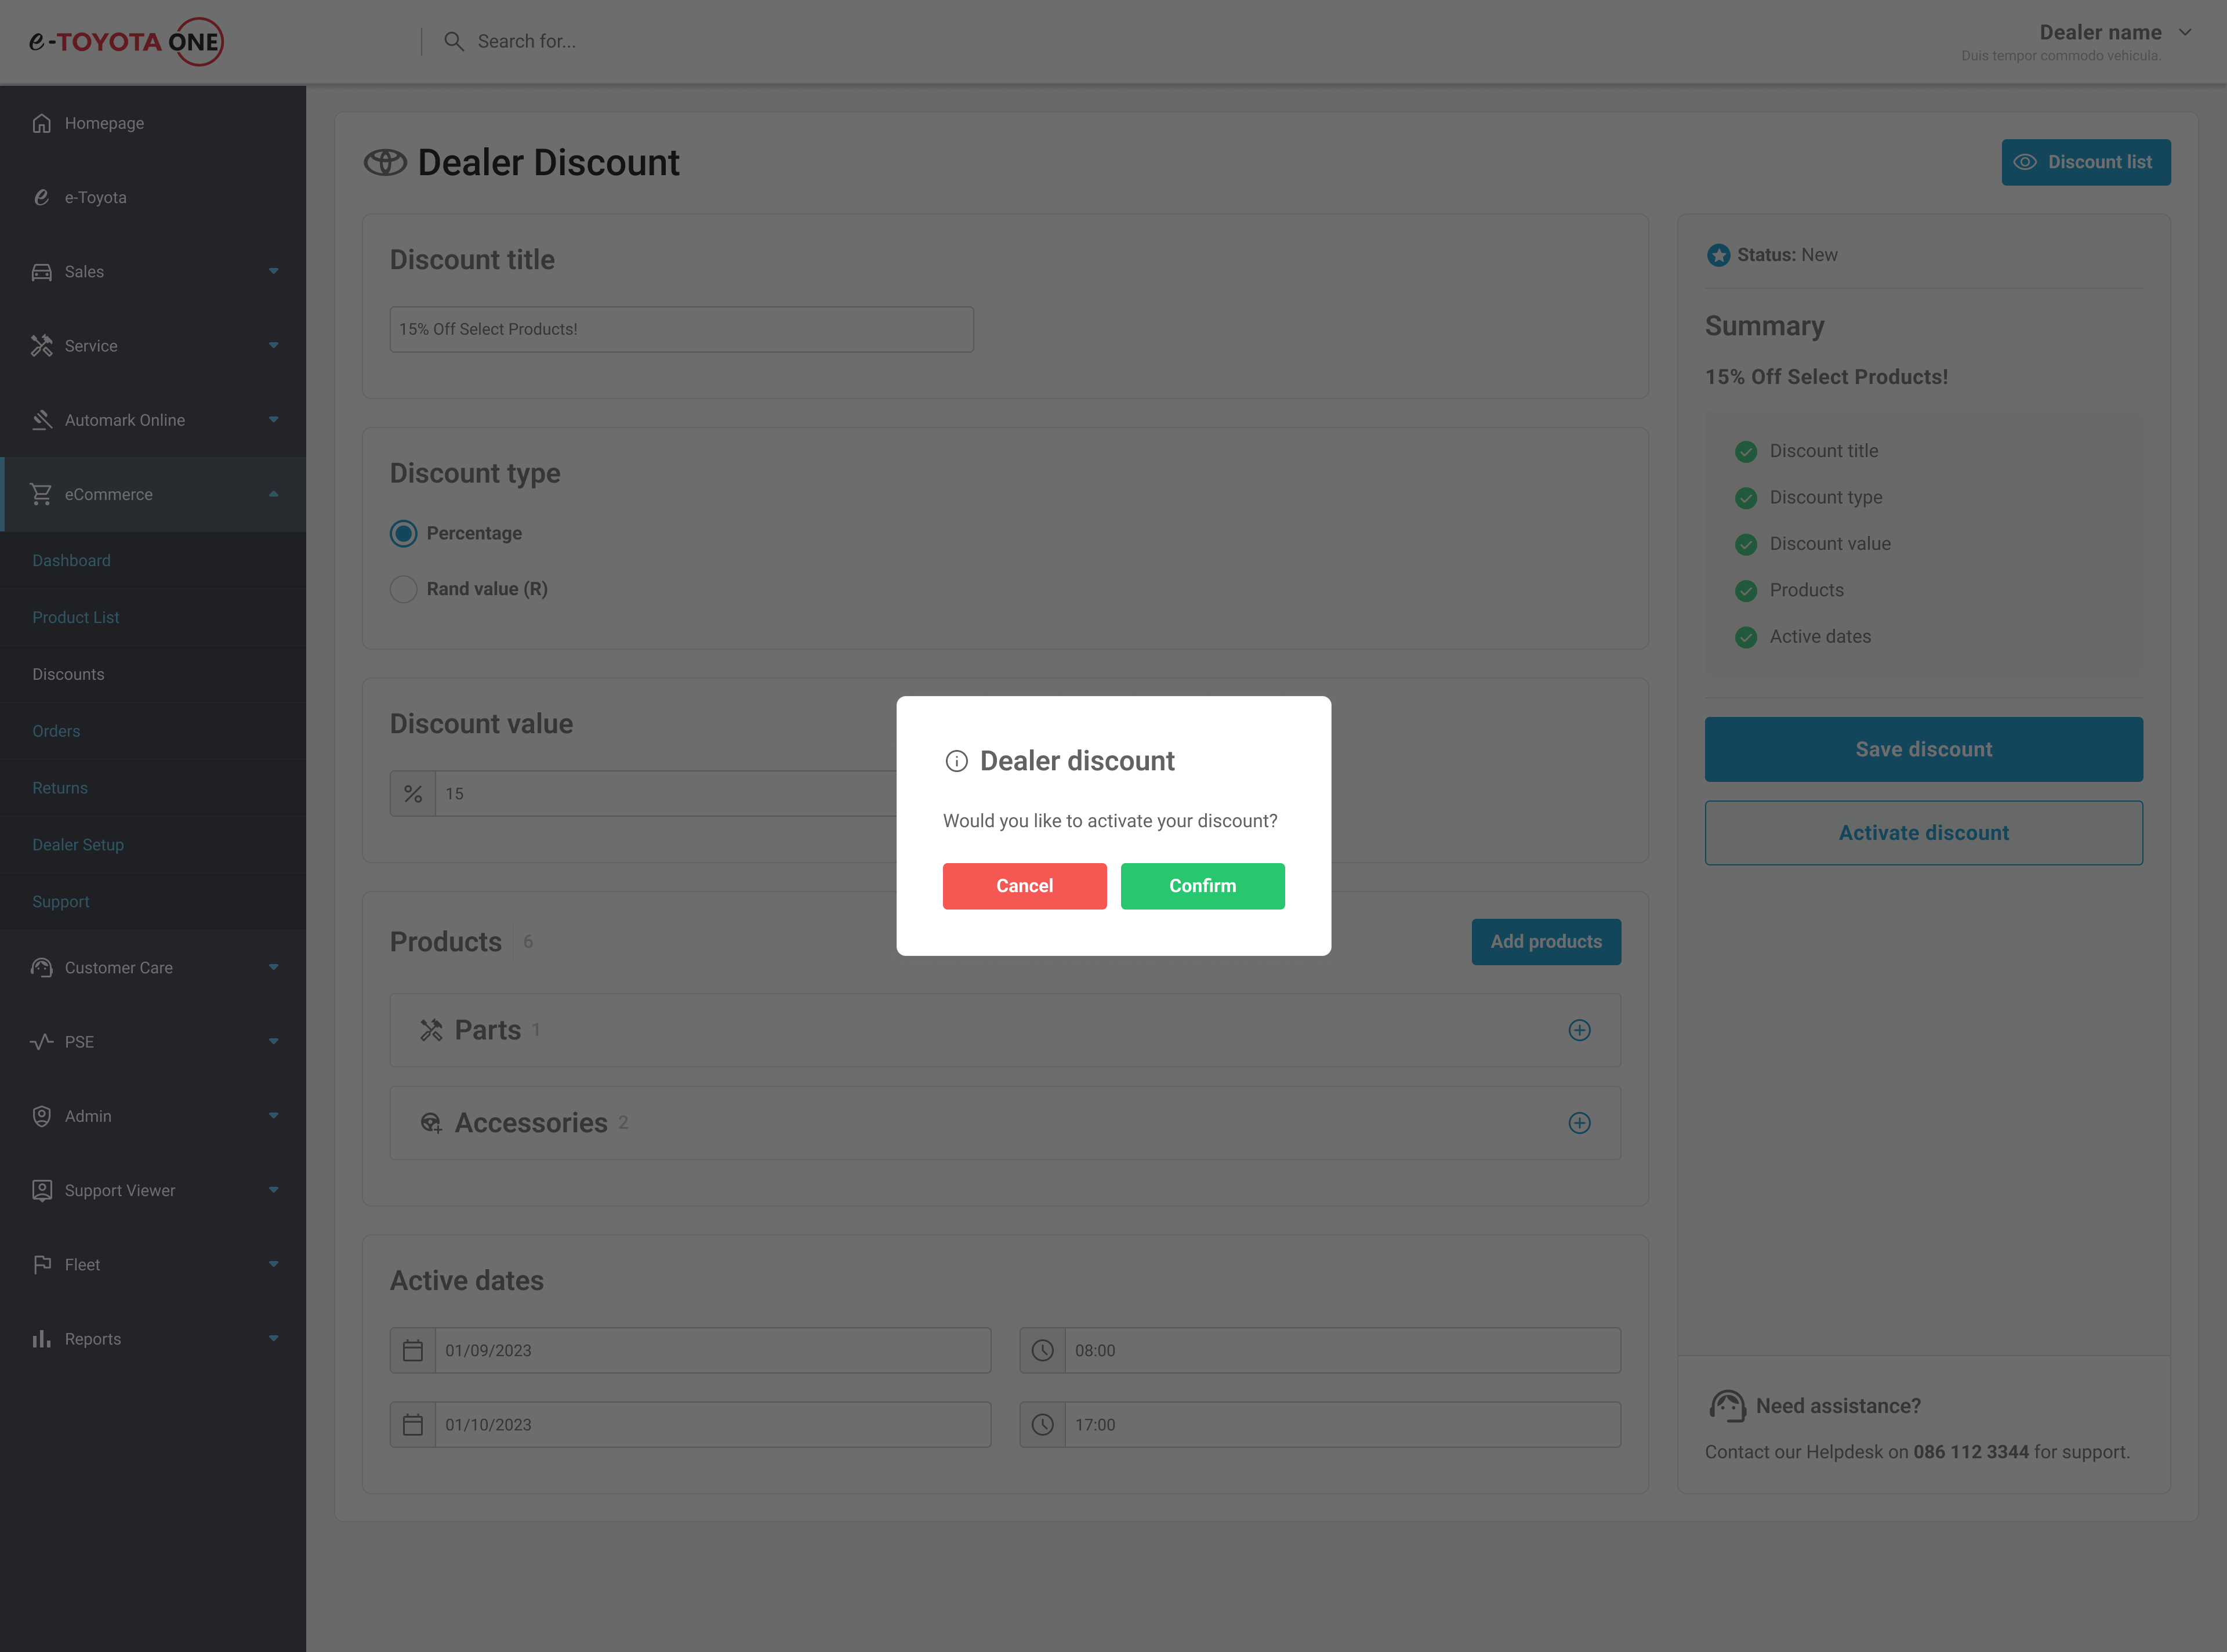
Task: Click the Homepage house icon
Action: point(41,123)
